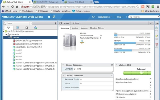Viewport: 160px width, 100px height.
Task: Switch to the middle VMware browser tab
Action: pyautogui.click(x=47, y=2)
